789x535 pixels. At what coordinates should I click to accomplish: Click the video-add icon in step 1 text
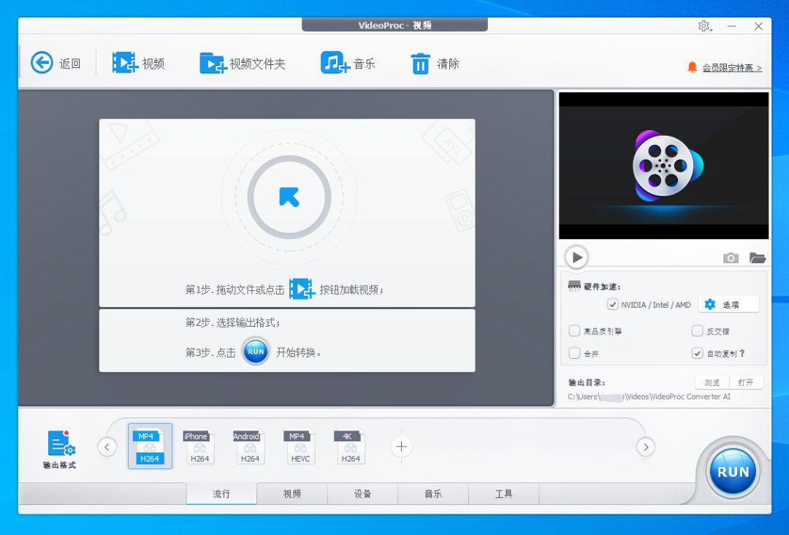click(302, 289)
